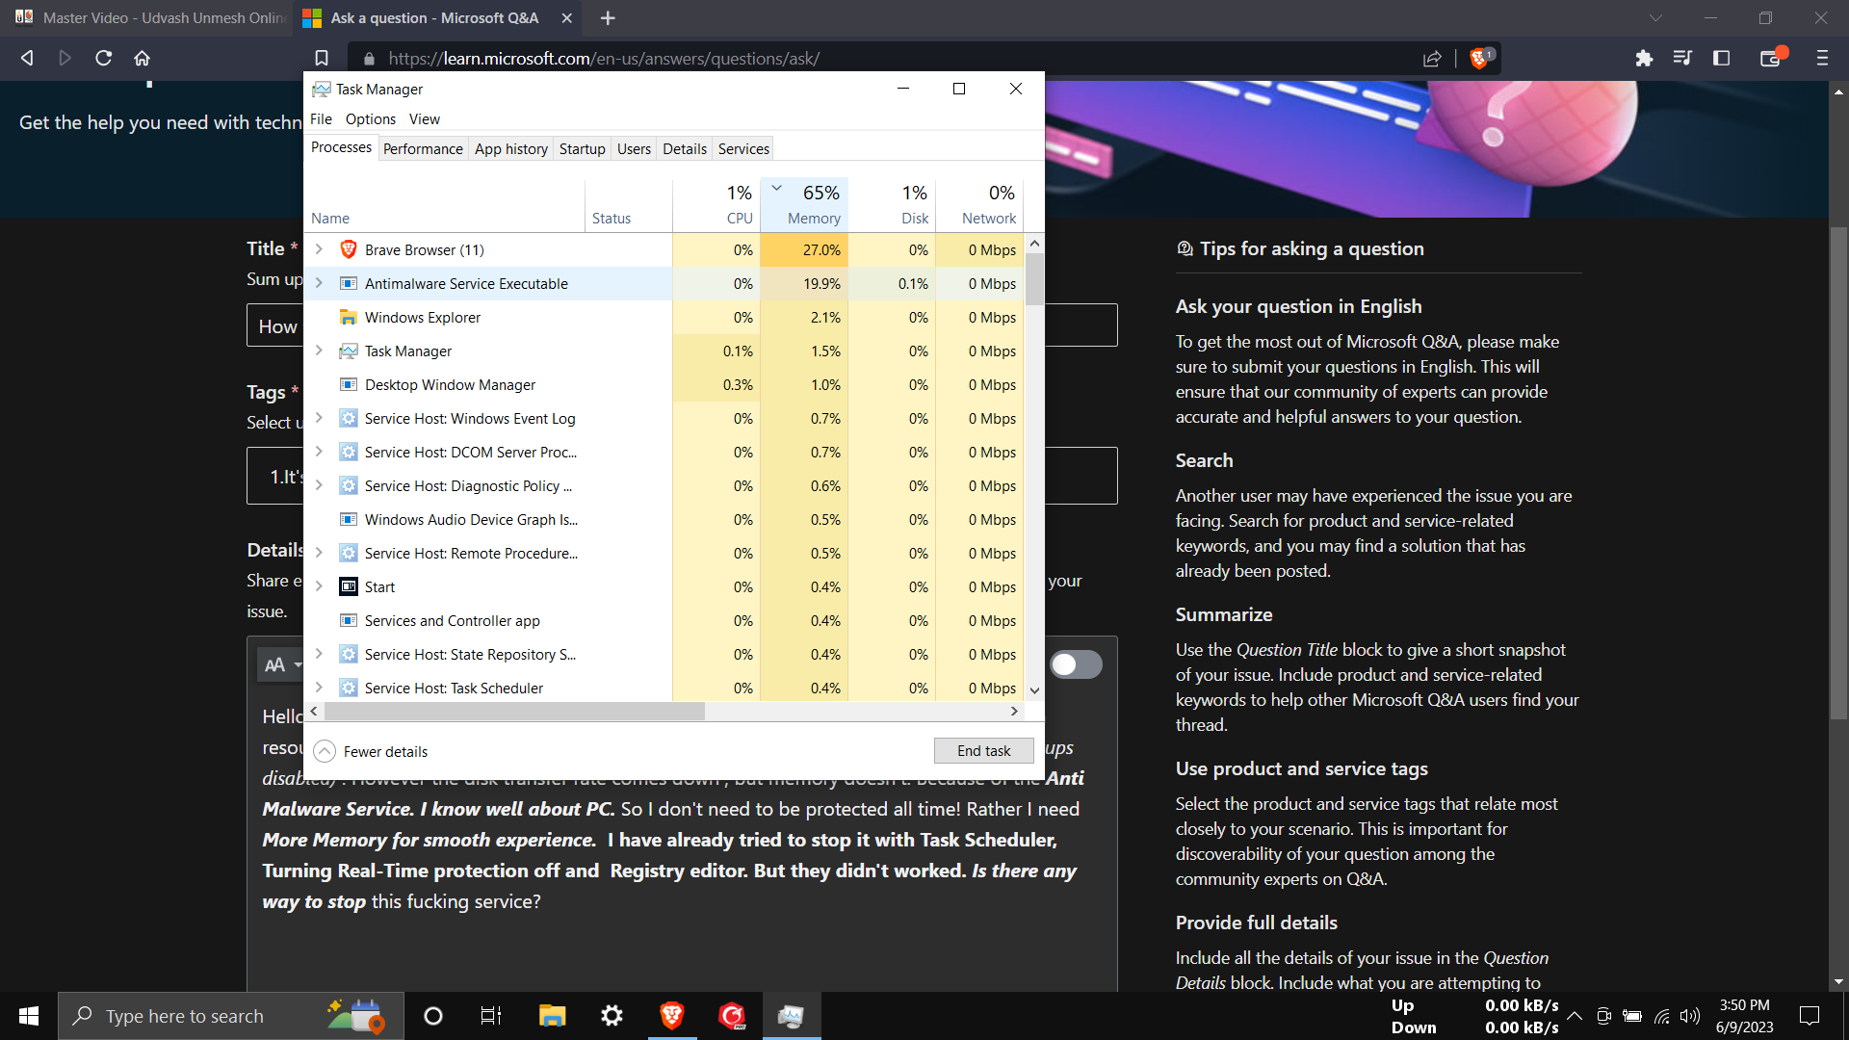Click the browser address bar URL

[x=604, y=59]
